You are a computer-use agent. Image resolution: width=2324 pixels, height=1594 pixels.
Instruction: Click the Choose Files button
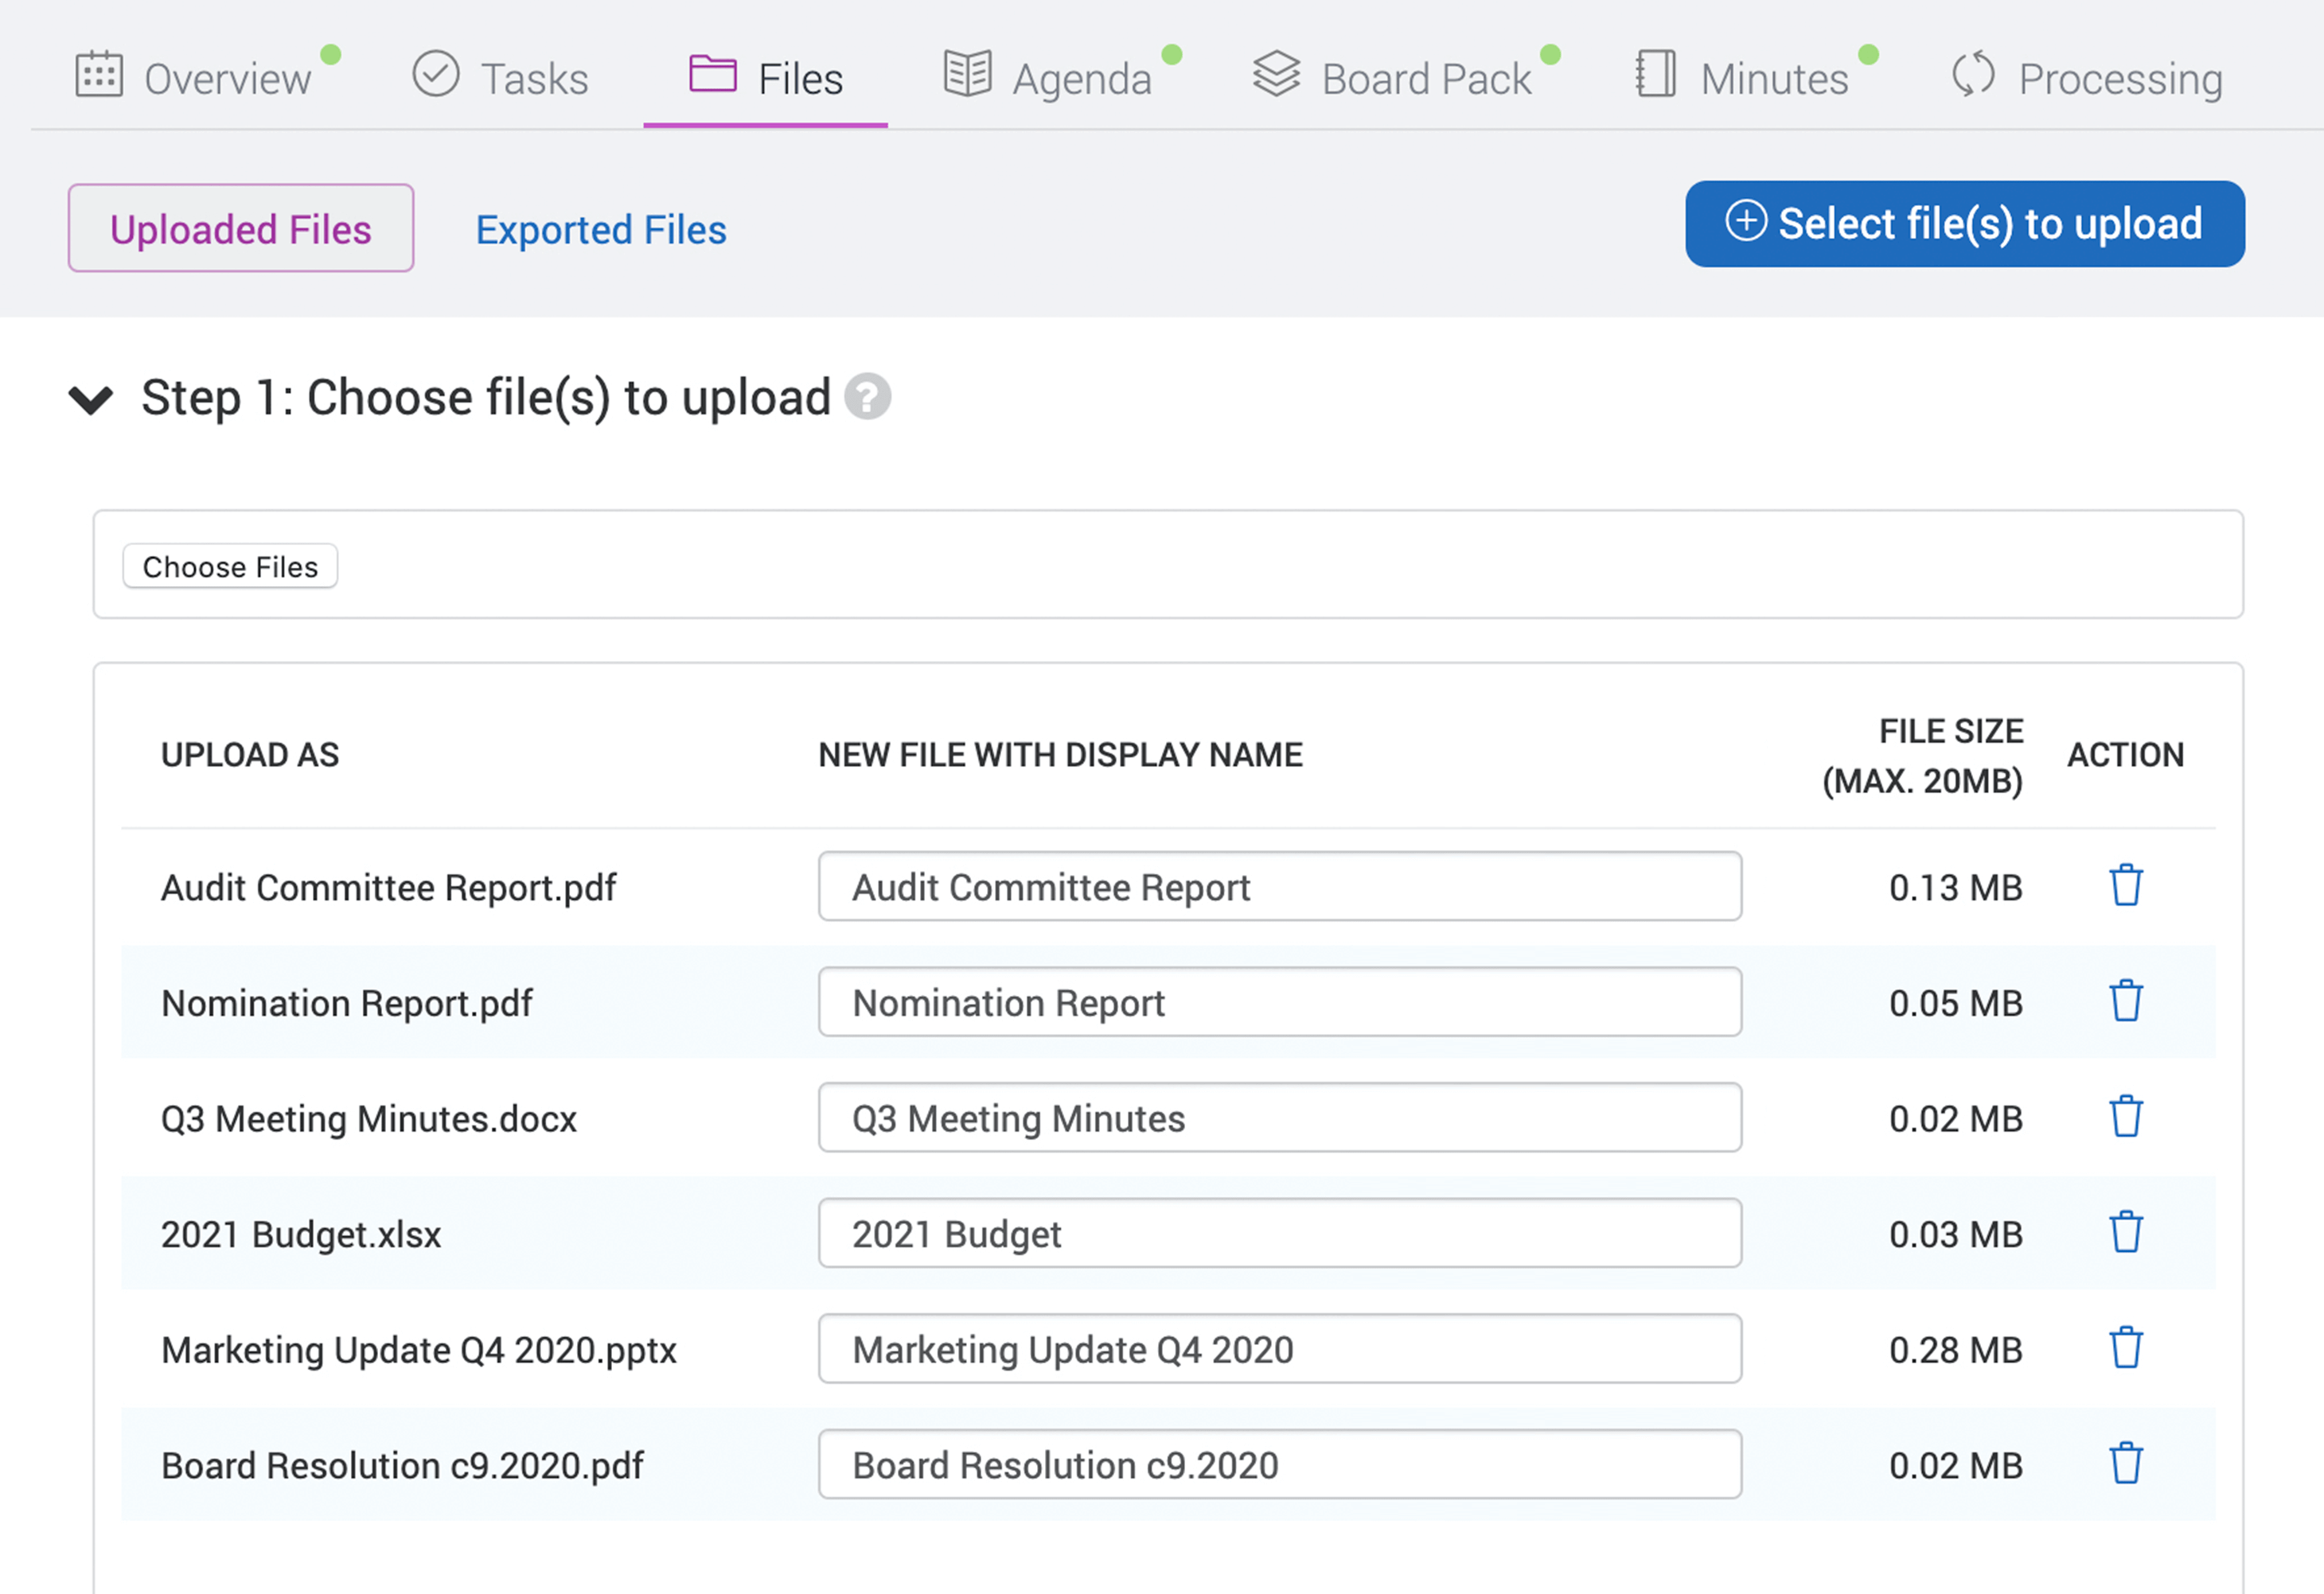pos(230,566)
